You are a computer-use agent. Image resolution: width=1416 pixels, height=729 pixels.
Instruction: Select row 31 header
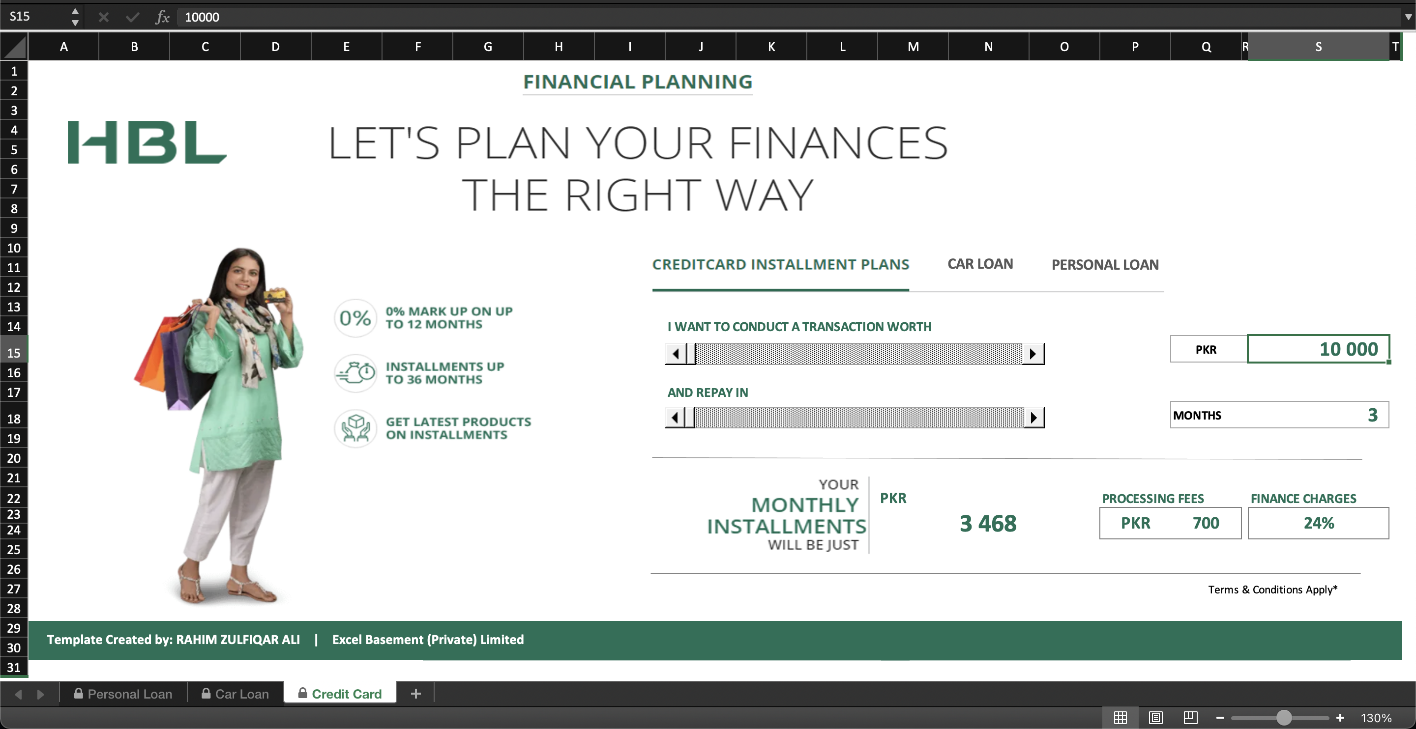(x=14, y=668)
